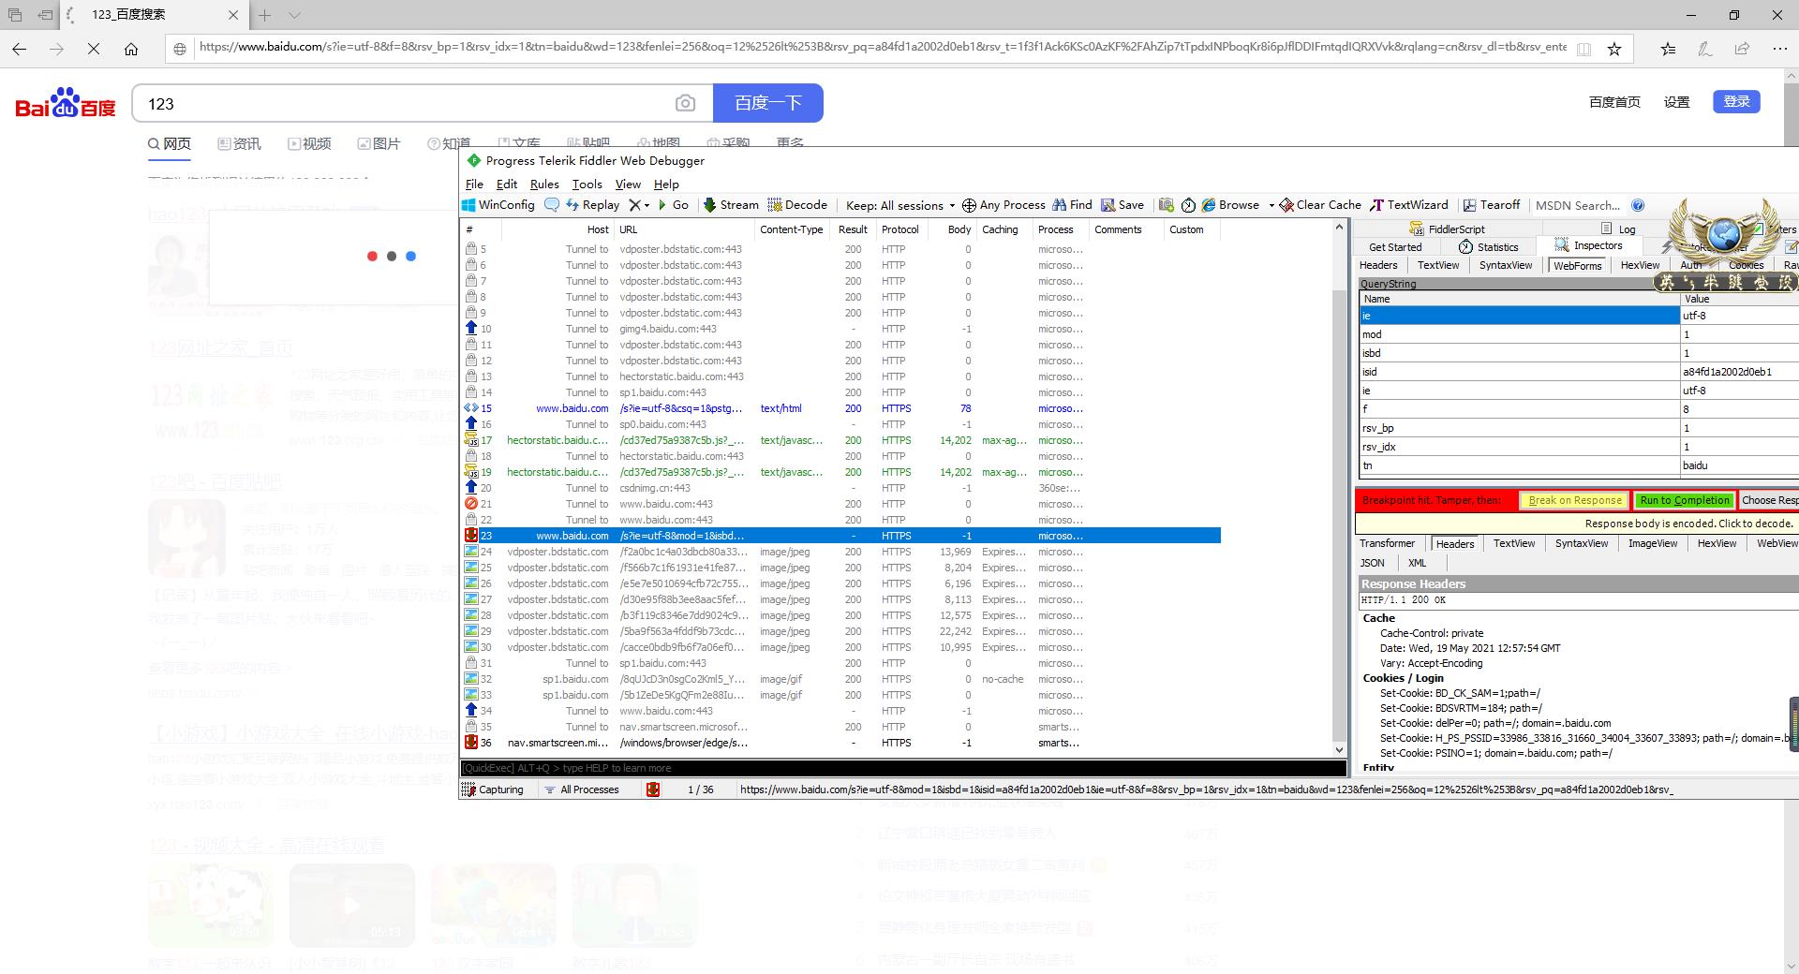This screenshot has height=974, width=1799.
Task: Click the response body encoded decode bar
Action: click(1576, 524)
